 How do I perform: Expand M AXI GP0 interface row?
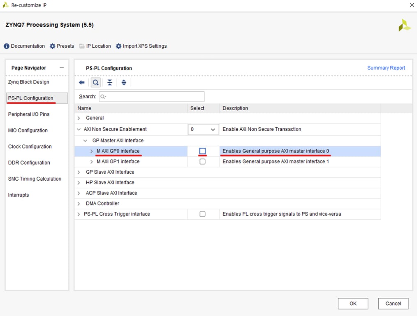click(91, 151)
